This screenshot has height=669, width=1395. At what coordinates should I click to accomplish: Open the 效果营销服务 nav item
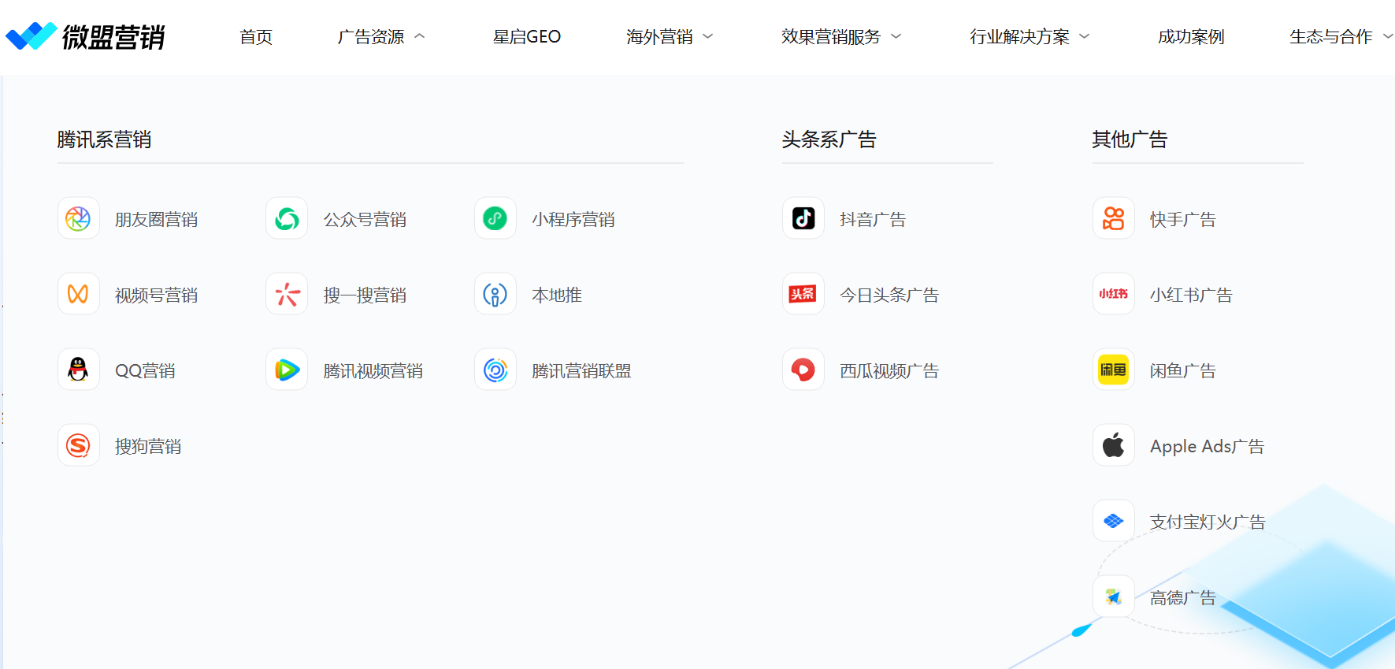click(x=831, y=37)
